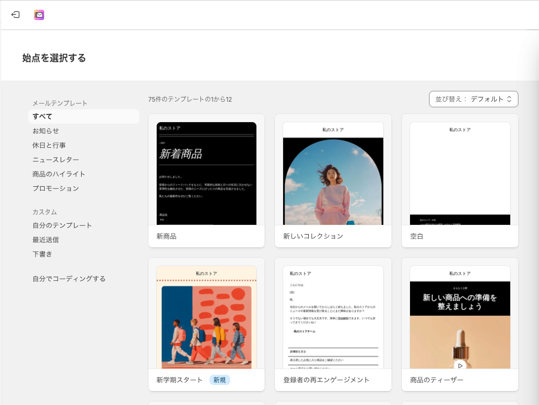Click the 新しいコレクション template title text
Screen dimensions: 539x405
tap(313, 236)
